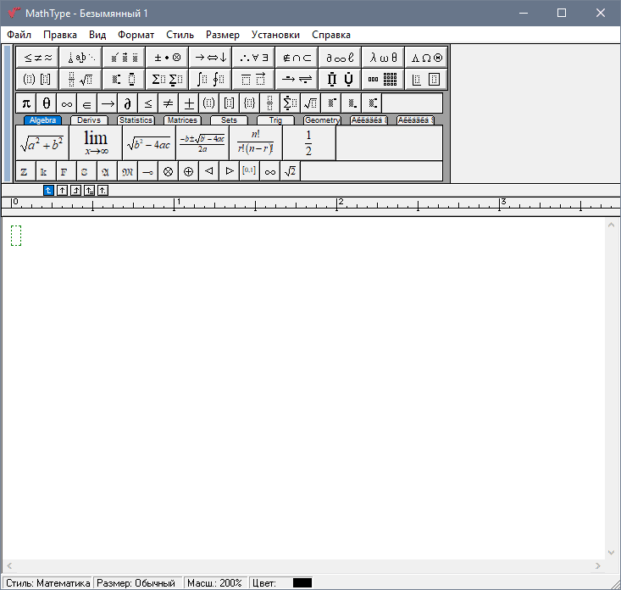621x590 pixels.
Task: Insert the pi symbol from small bar
Action: tap(26, 103)
